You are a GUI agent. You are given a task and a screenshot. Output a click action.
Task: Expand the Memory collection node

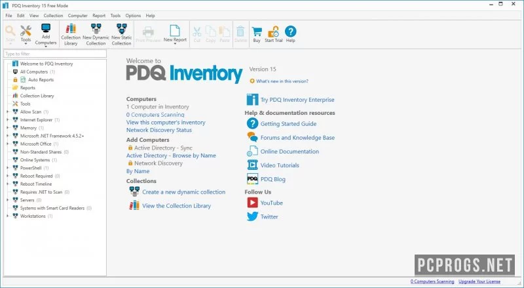click(8, 127)
